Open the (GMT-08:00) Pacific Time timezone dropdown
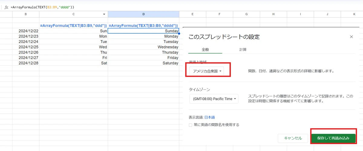Screen dimensions: 363x151 214,99
